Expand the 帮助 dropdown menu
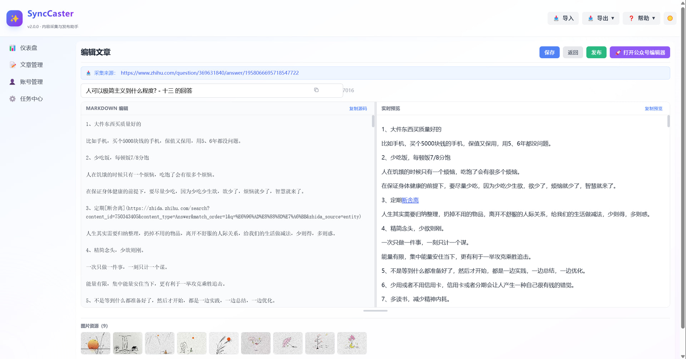686x359 pixels. coord(641,18)
